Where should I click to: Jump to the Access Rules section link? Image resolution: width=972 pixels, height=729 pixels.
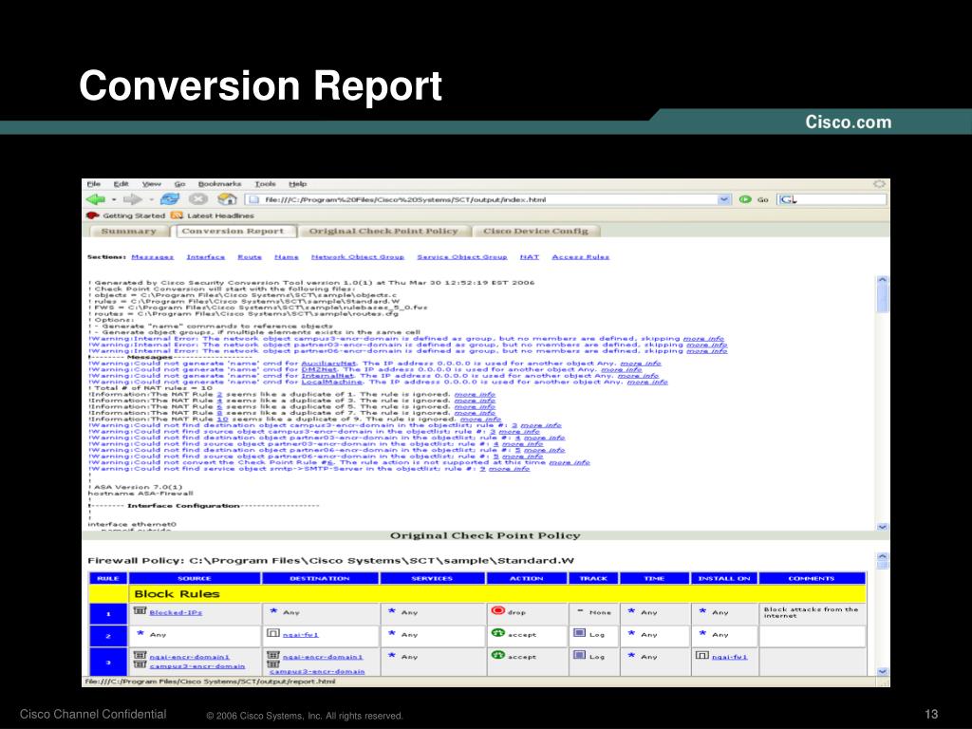[x=581, y=256]
